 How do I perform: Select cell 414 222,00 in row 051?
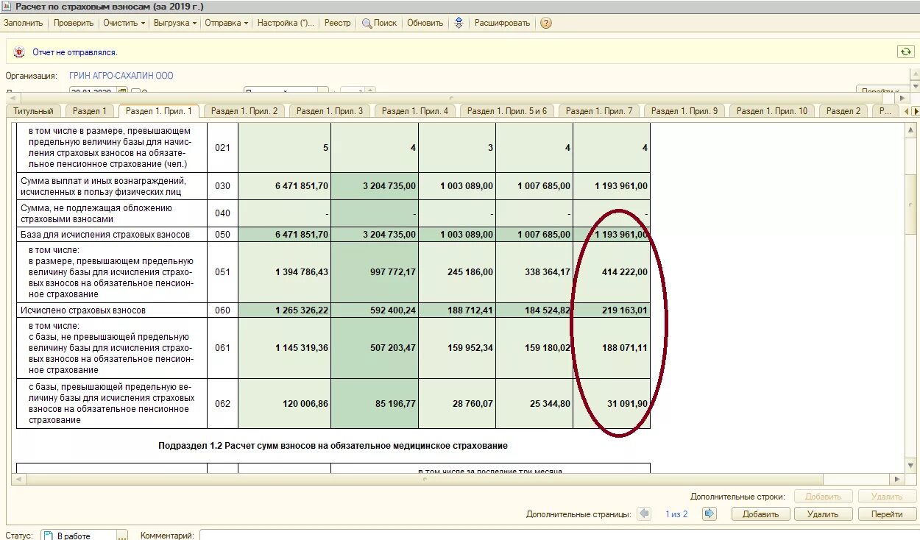[612, 272]
